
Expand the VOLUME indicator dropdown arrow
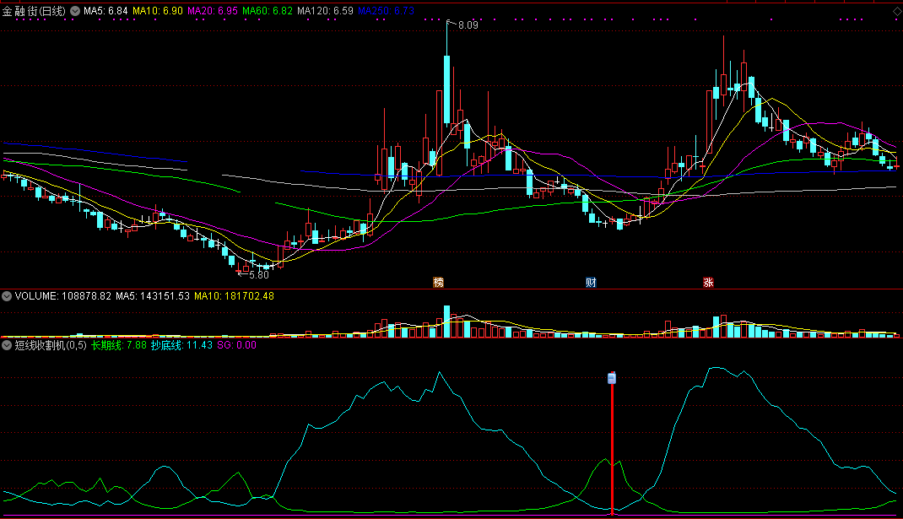click(7, 296)
